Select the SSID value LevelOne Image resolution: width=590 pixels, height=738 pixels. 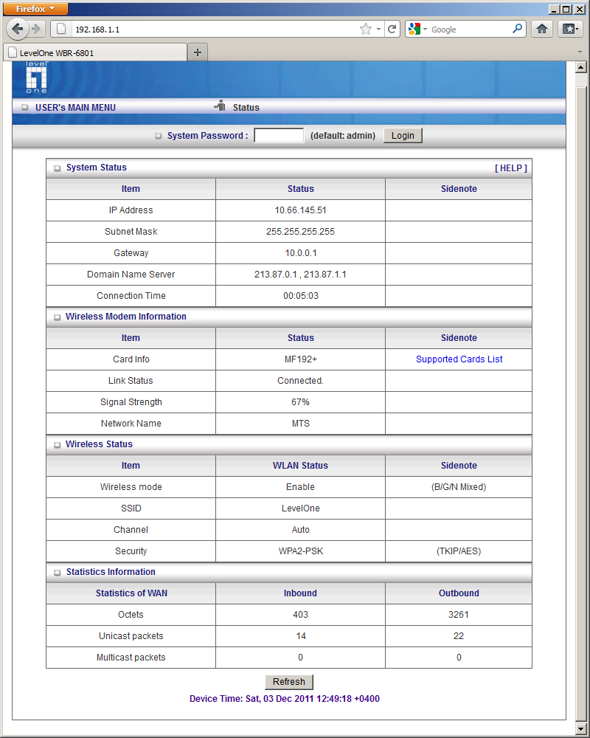coord(301,508)
